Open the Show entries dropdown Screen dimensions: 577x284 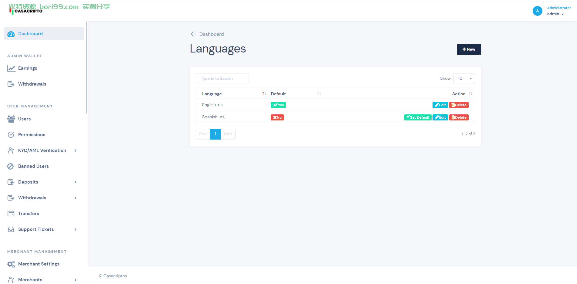(464, 79)
